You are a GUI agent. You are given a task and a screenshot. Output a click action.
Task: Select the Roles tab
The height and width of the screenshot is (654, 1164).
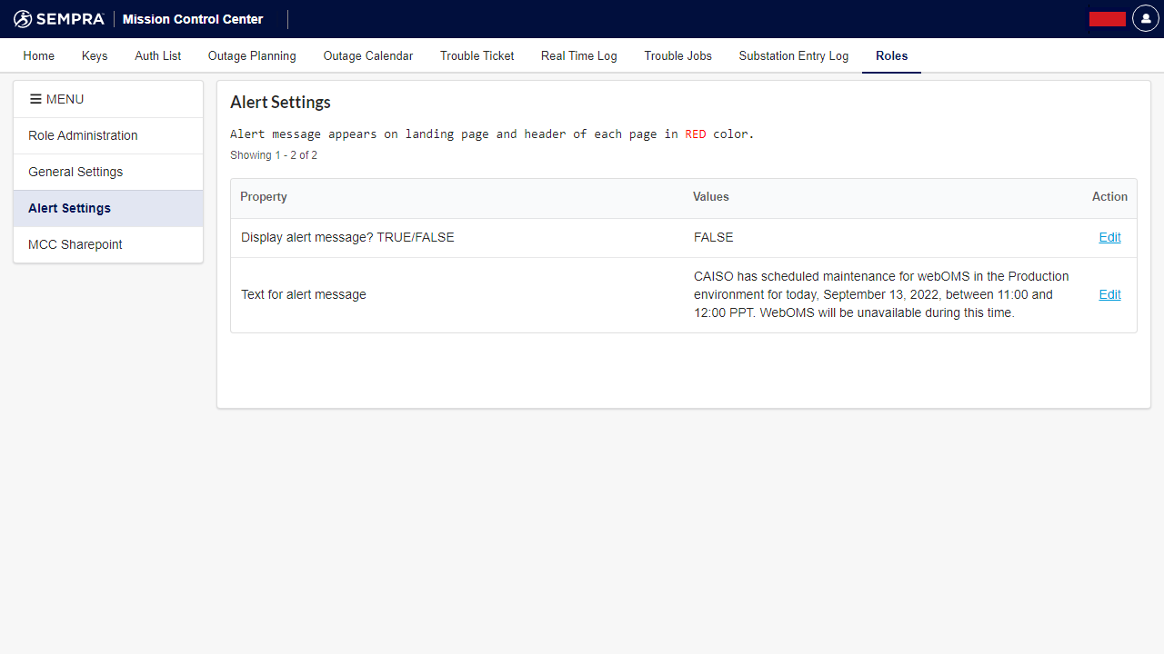[892, 55]
